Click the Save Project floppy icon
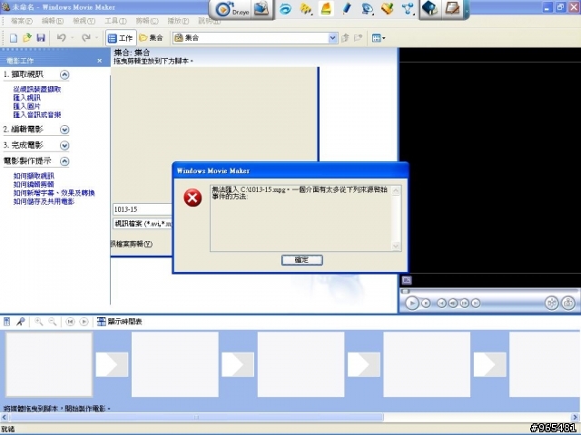 click(x=41, y=38)
